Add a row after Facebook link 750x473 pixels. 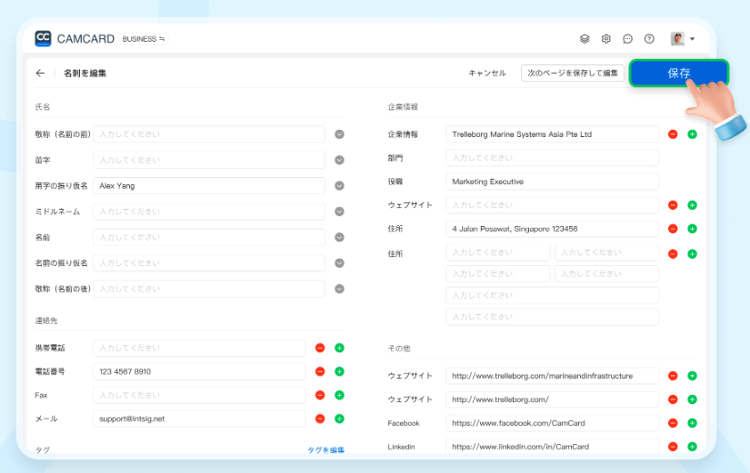(x=692, y=423)
